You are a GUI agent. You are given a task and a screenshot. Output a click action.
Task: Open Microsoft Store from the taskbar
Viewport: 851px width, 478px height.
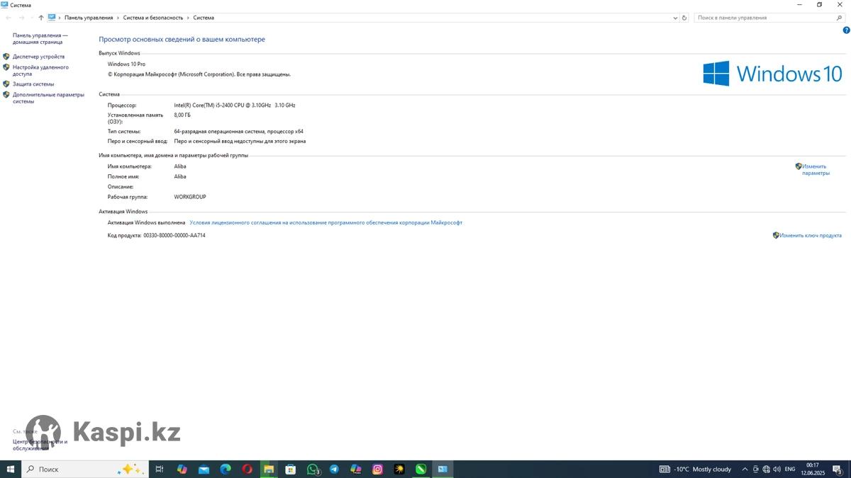tap(291, 469)
